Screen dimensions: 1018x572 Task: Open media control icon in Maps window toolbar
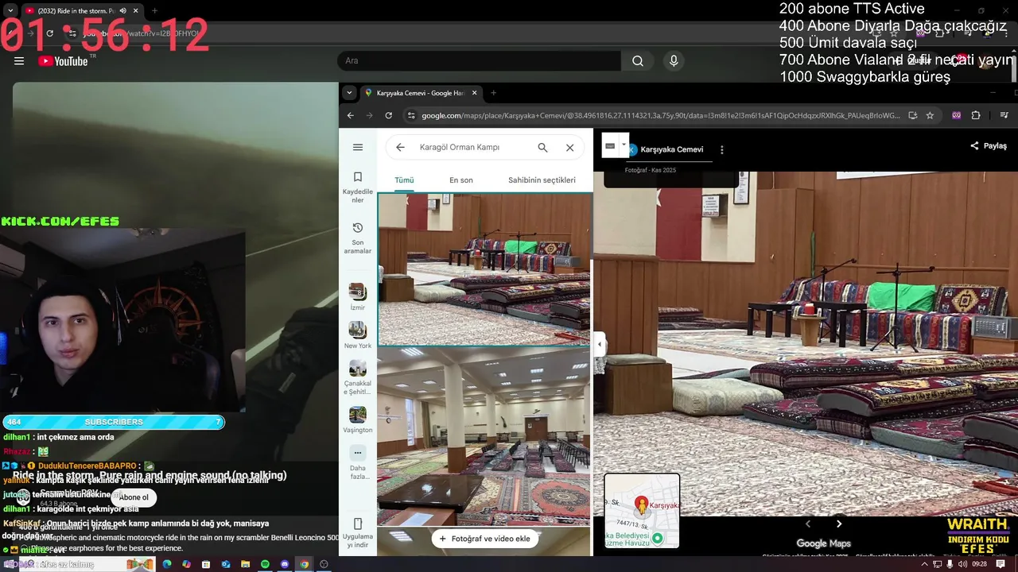(x=1004, y=115)
